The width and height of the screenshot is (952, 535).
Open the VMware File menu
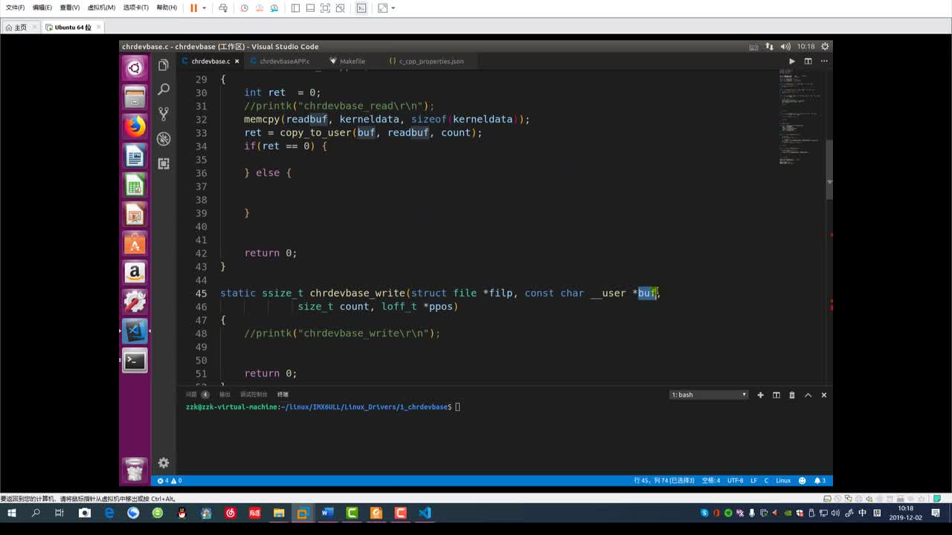[x=15, y=7]
